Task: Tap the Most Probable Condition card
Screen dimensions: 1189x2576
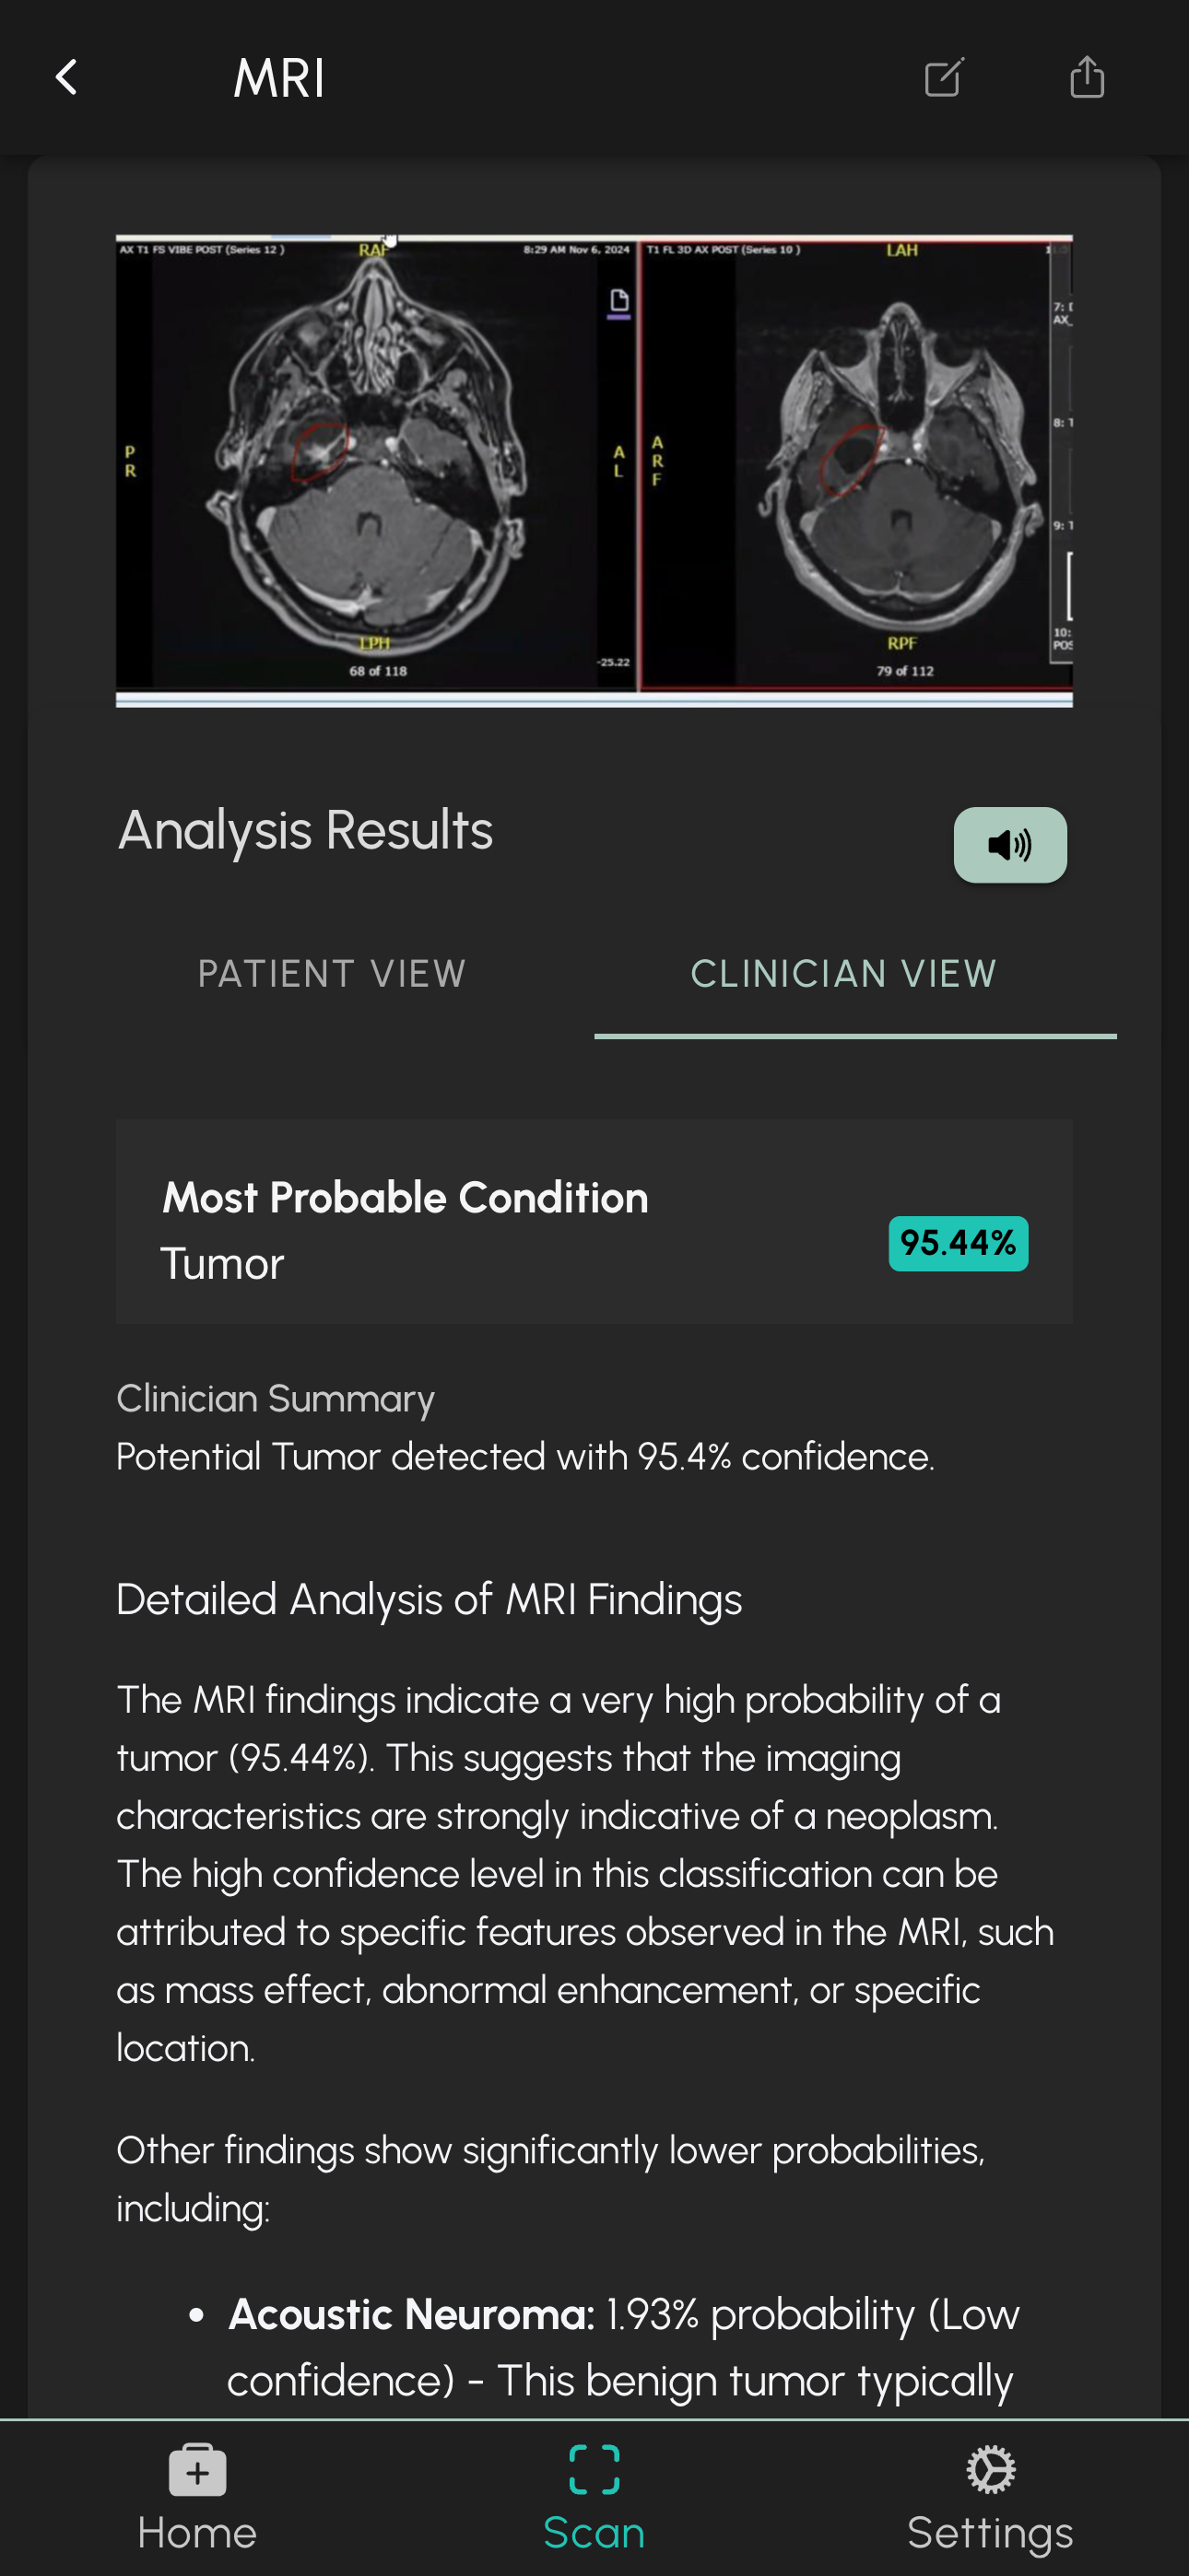Action: coord(594,1222)
